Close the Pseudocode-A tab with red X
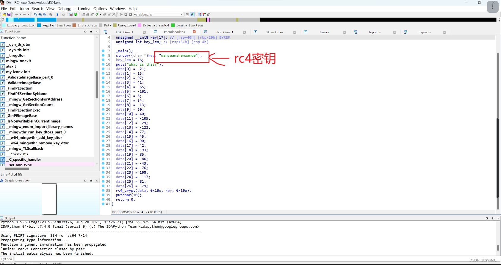 pos(194,32)
